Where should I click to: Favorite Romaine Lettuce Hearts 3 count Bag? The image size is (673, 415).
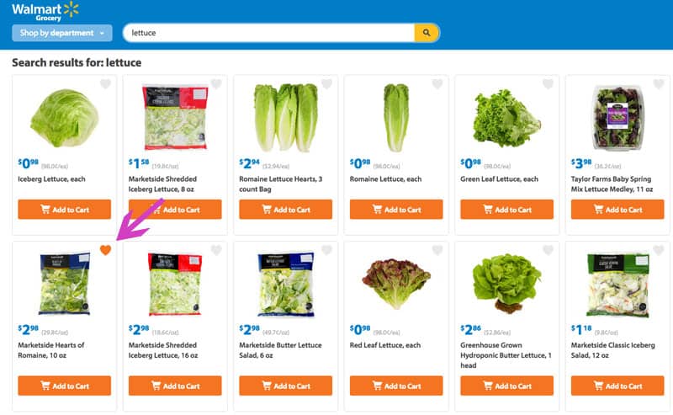coord(327,84)
